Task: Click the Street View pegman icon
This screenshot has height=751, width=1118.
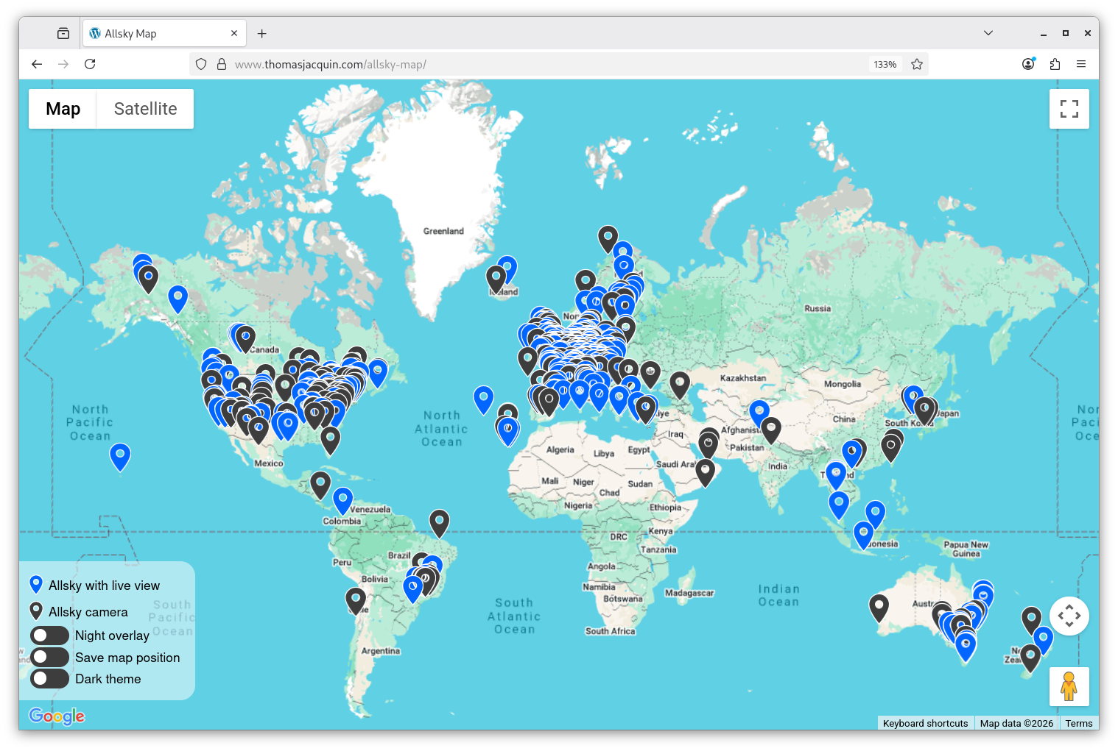Action: 1069,686
